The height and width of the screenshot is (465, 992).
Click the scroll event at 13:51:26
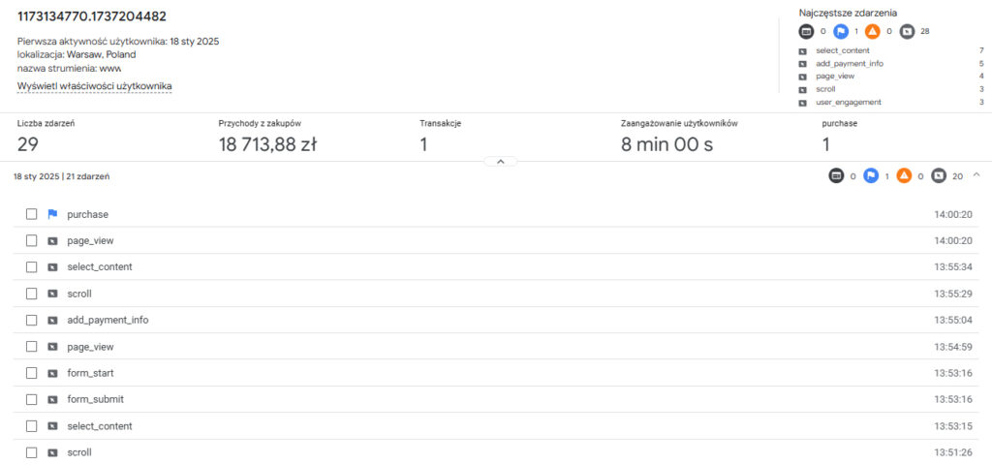coord(79,452)
